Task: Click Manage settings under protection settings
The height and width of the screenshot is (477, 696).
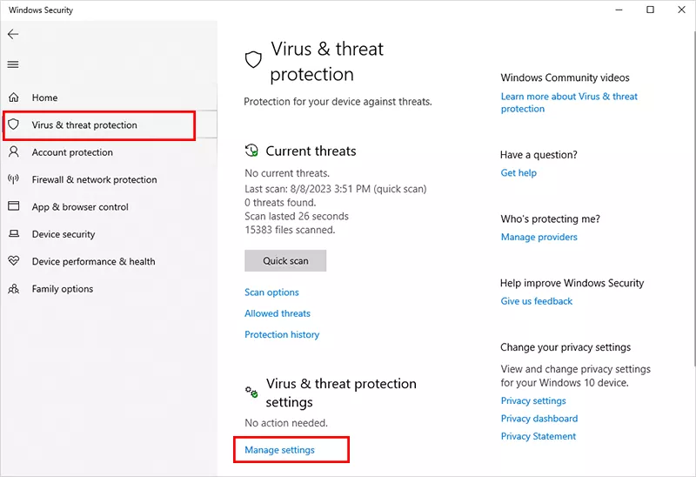Action: coord(280,450)
